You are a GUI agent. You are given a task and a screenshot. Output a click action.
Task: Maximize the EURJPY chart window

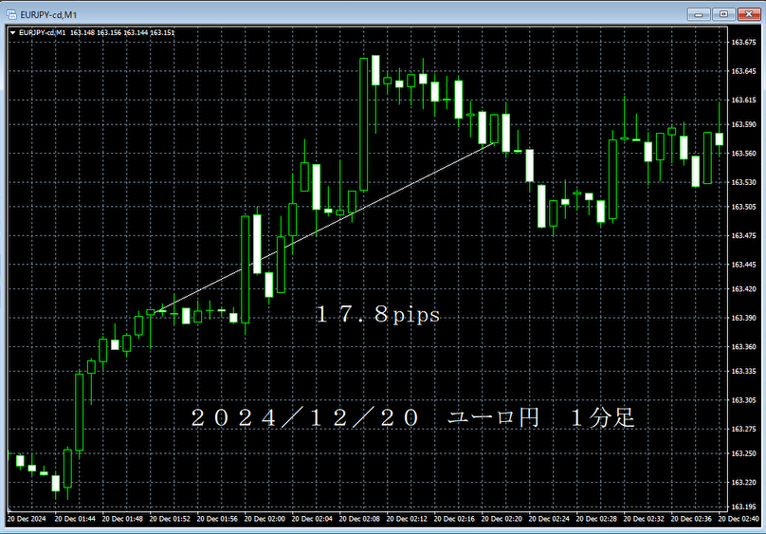coord(723,14)
